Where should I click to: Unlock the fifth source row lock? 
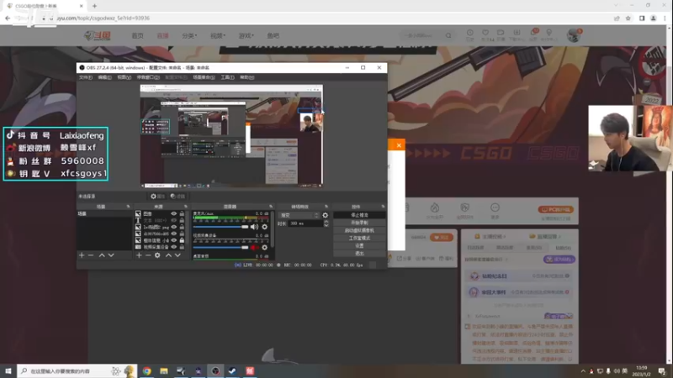182,240
